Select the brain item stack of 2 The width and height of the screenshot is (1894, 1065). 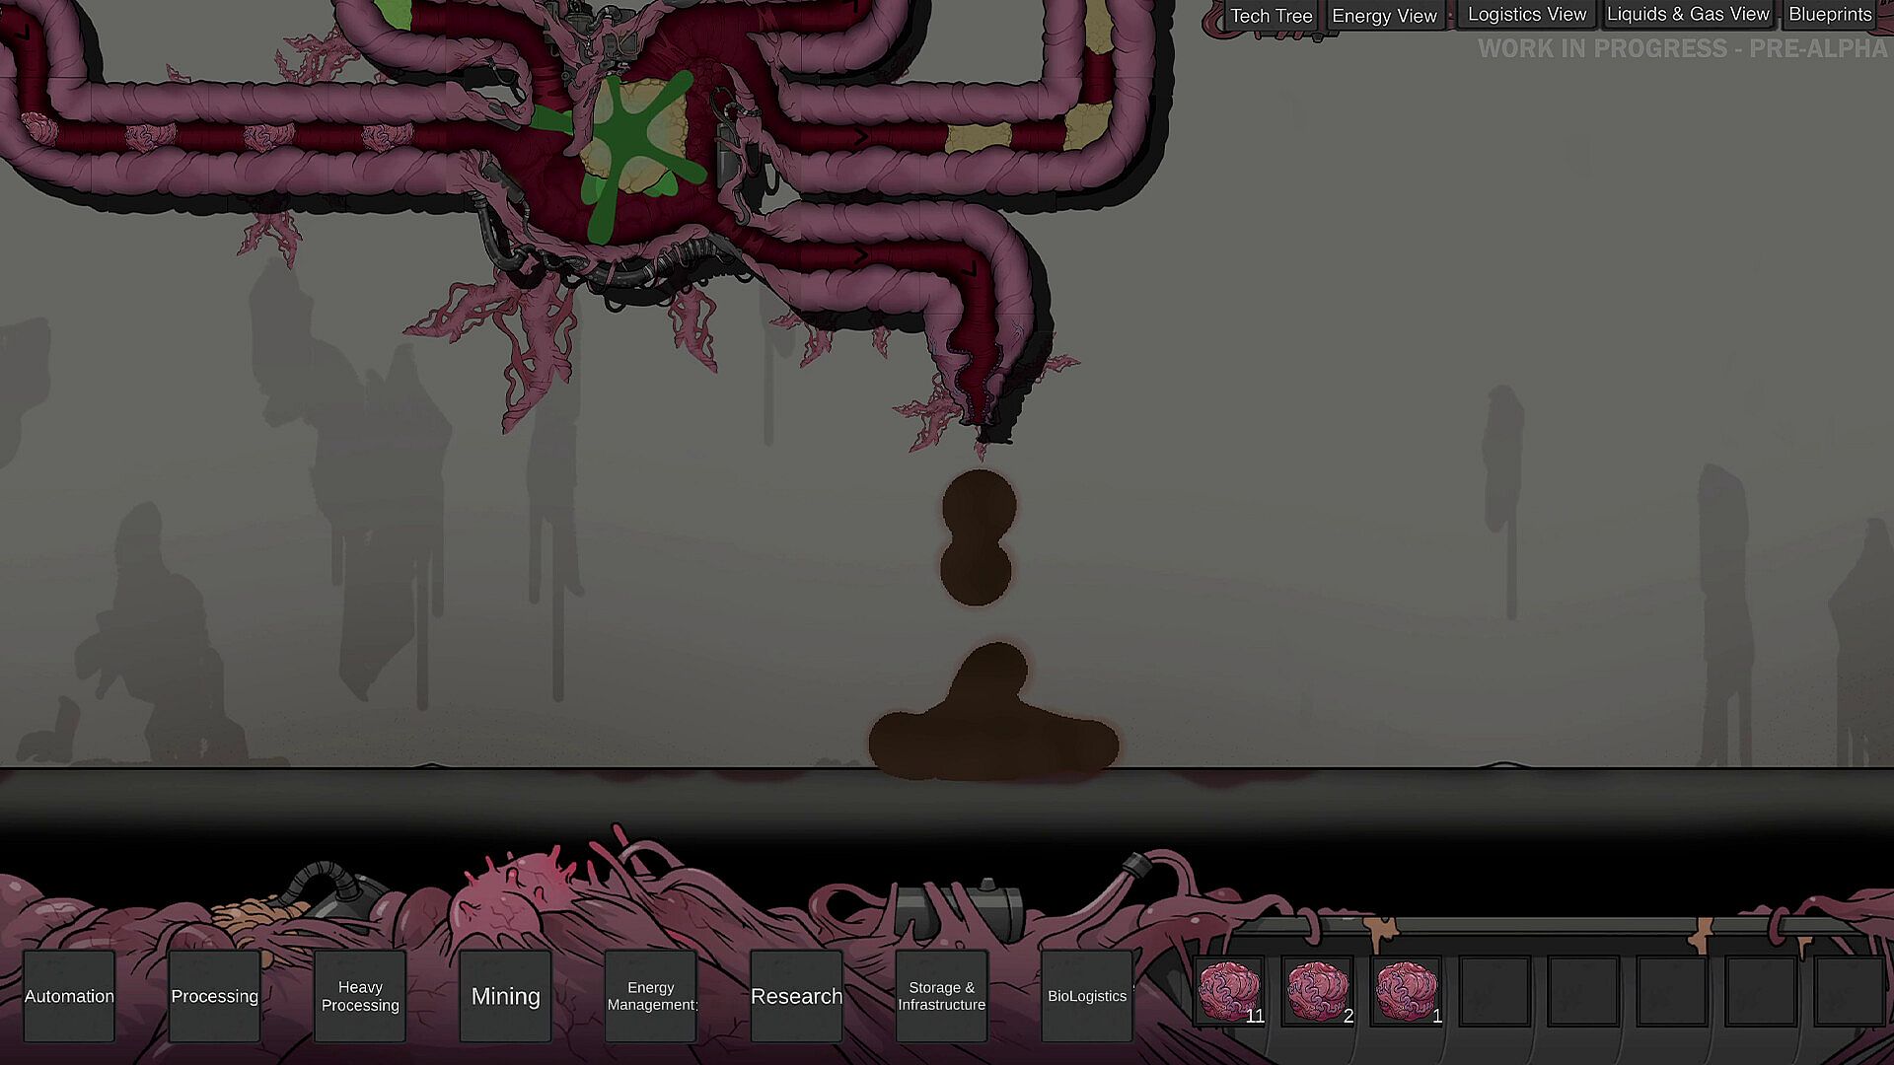pos(1318,991)
